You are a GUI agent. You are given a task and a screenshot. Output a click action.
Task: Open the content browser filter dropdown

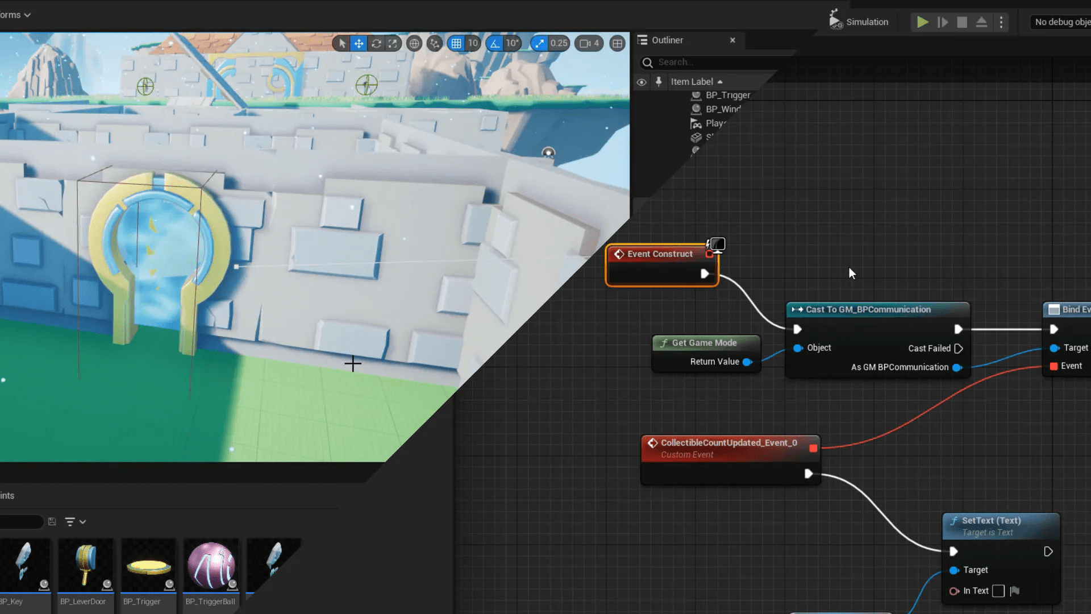coord(75,521)
